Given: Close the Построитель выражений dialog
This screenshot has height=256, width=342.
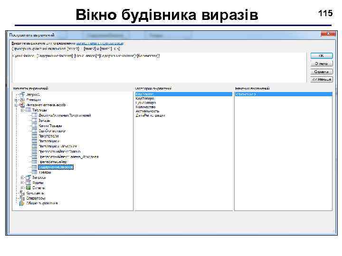Looking at the screenshot, I should click(x=328, y=34).
